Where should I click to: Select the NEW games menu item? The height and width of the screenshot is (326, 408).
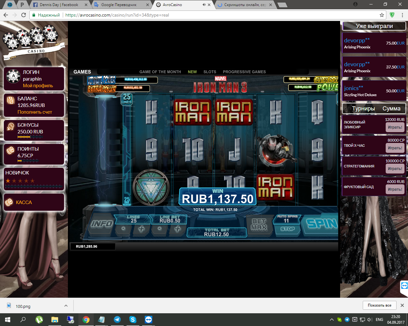click(192, 72)
